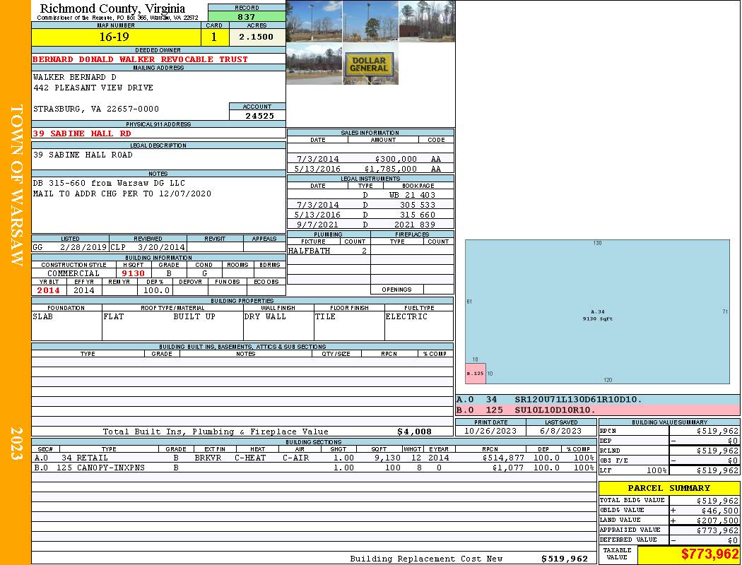
Task: Click the account number 24525
Action: tap(257, 115)
